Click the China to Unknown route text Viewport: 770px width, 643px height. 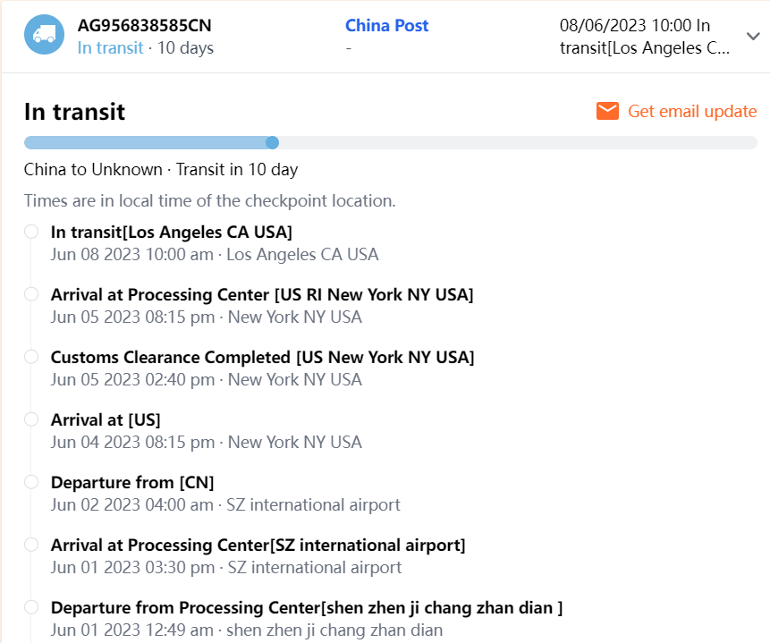pos(161,169)
